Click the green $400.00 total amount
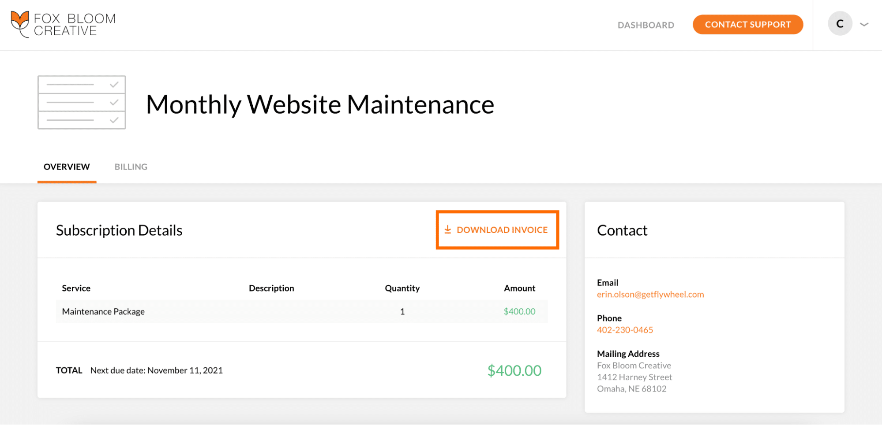The height and width of the screenshot is (425, 882). point(514,370)
